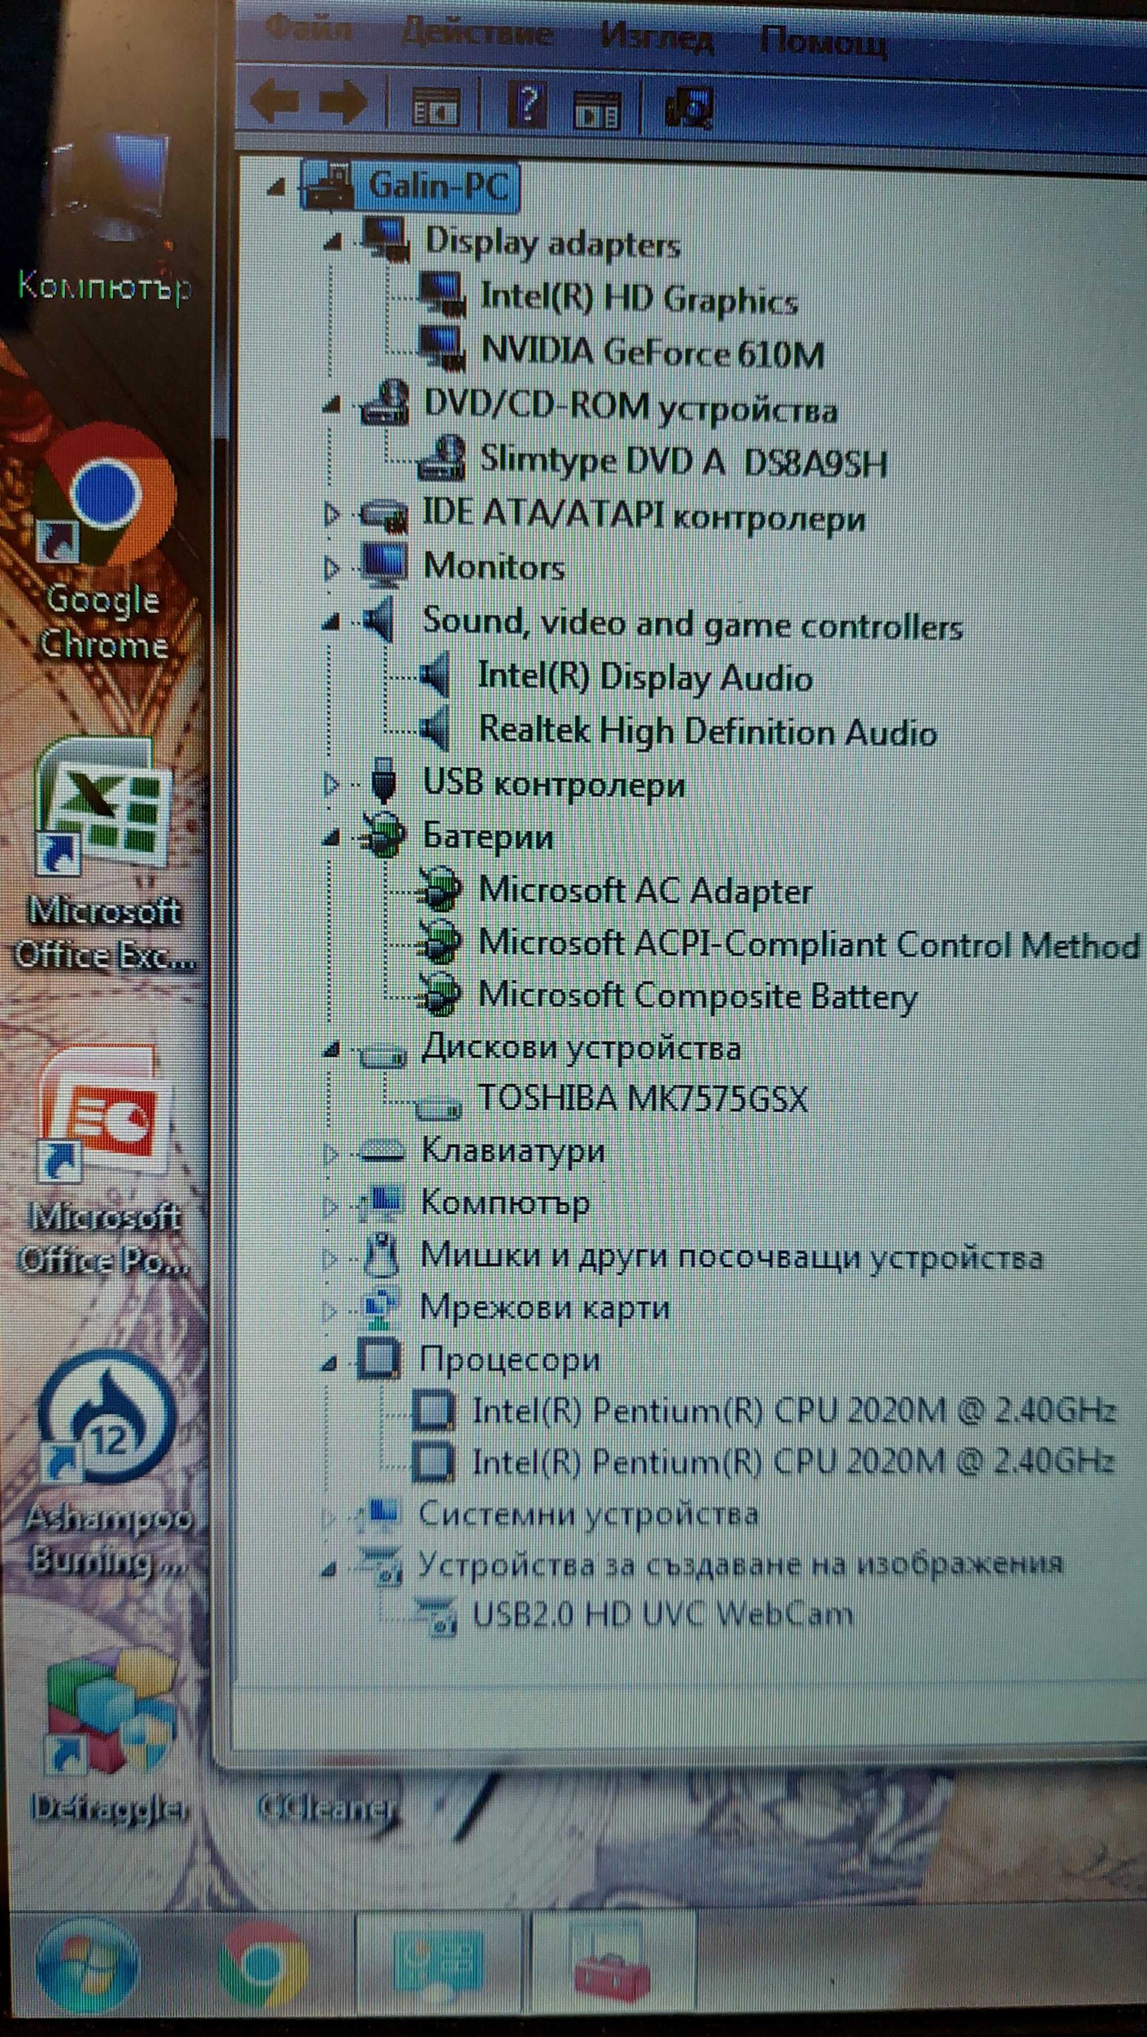1147x2037 pixels.
Task: Collapse Sound, video and game controllers
Action: click(x=330, y=623)
